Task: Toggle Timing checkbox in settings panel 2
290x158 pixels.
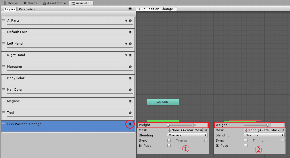Action: point(283,140)
